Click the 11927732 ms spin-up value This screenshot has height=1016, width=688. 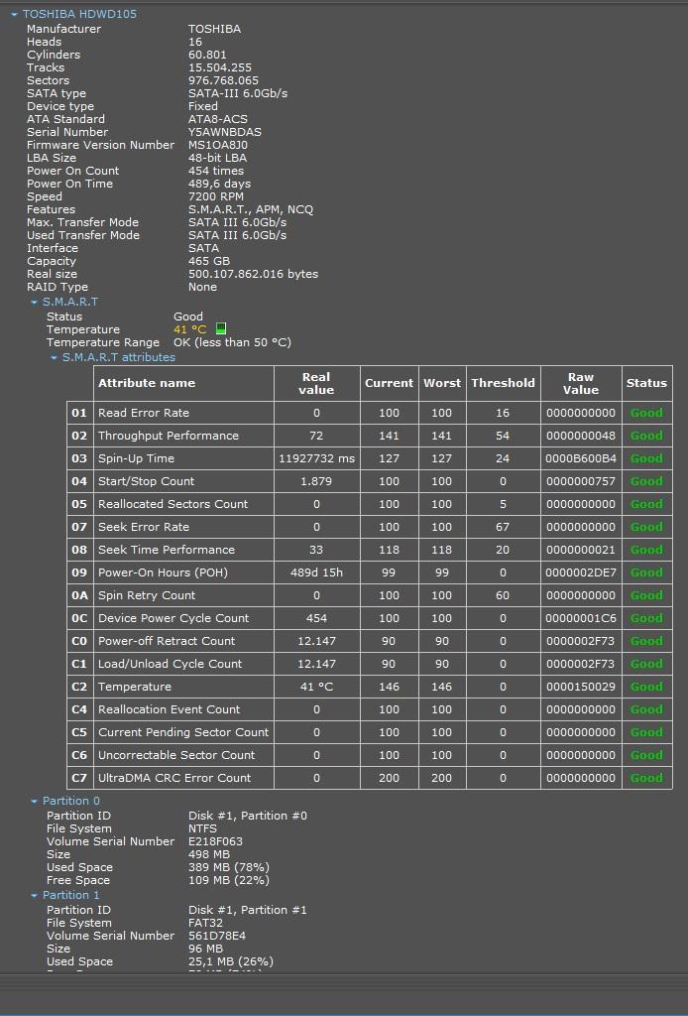316,458
